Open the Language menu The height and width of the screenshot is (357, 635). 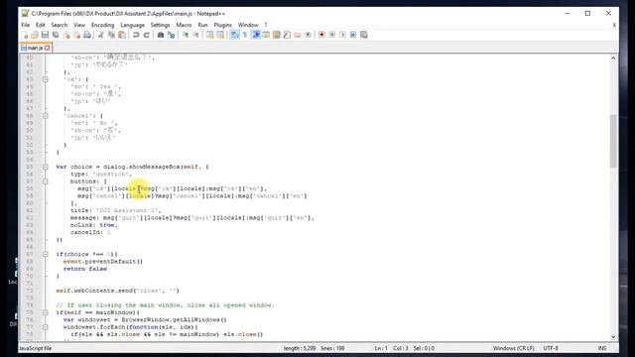point(132,25)
